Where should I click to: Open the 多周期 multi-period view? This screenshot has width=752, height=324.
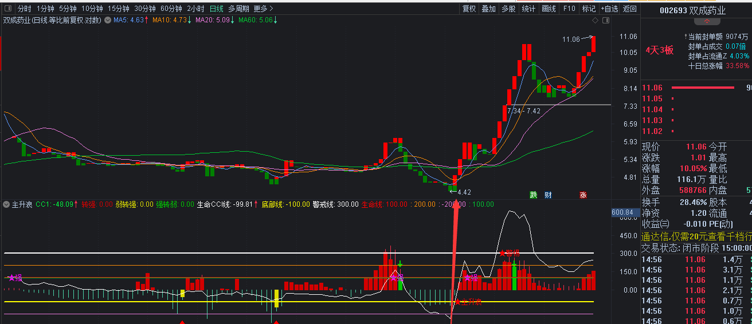click(238, 9)
